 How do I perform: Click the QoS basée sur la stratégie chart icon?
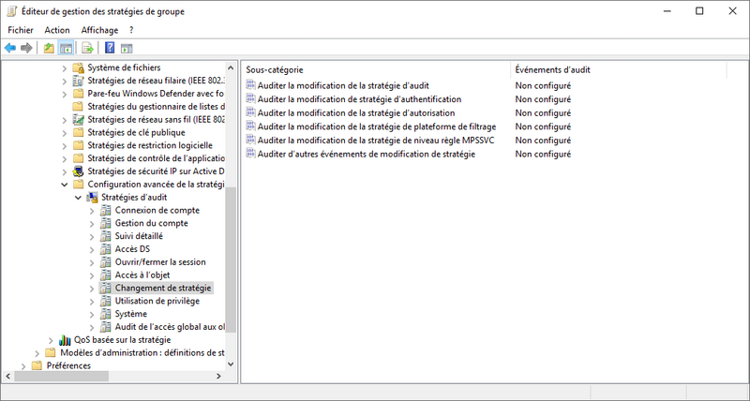point(65,340)
